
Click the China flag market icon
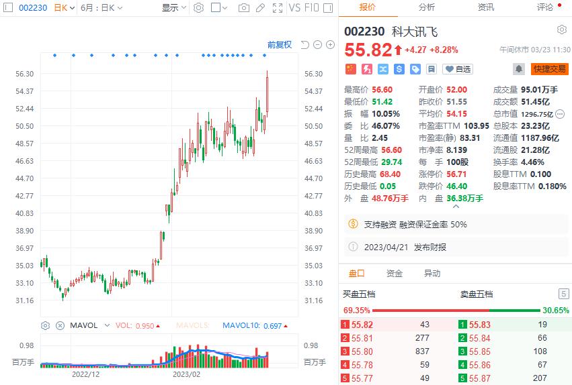(x=351, y=69)
